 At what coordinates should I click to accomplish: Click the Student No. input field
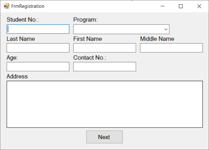click(x=38, y=29)
